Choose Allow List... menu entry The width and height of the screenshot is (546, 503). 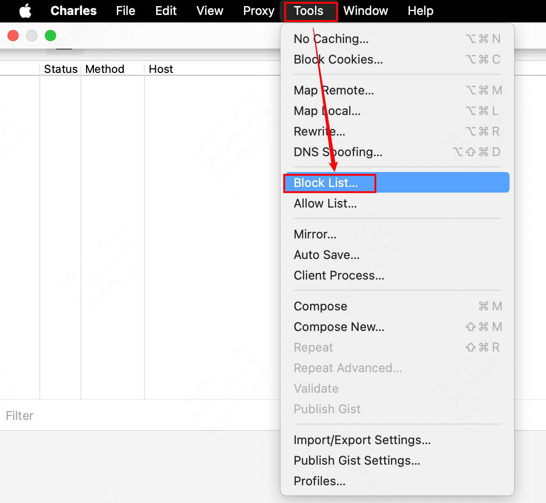coord(397,203)
